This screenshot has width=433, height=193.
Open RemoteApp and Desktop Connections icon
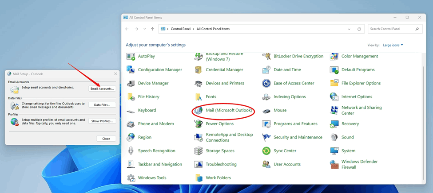(199, 137)
